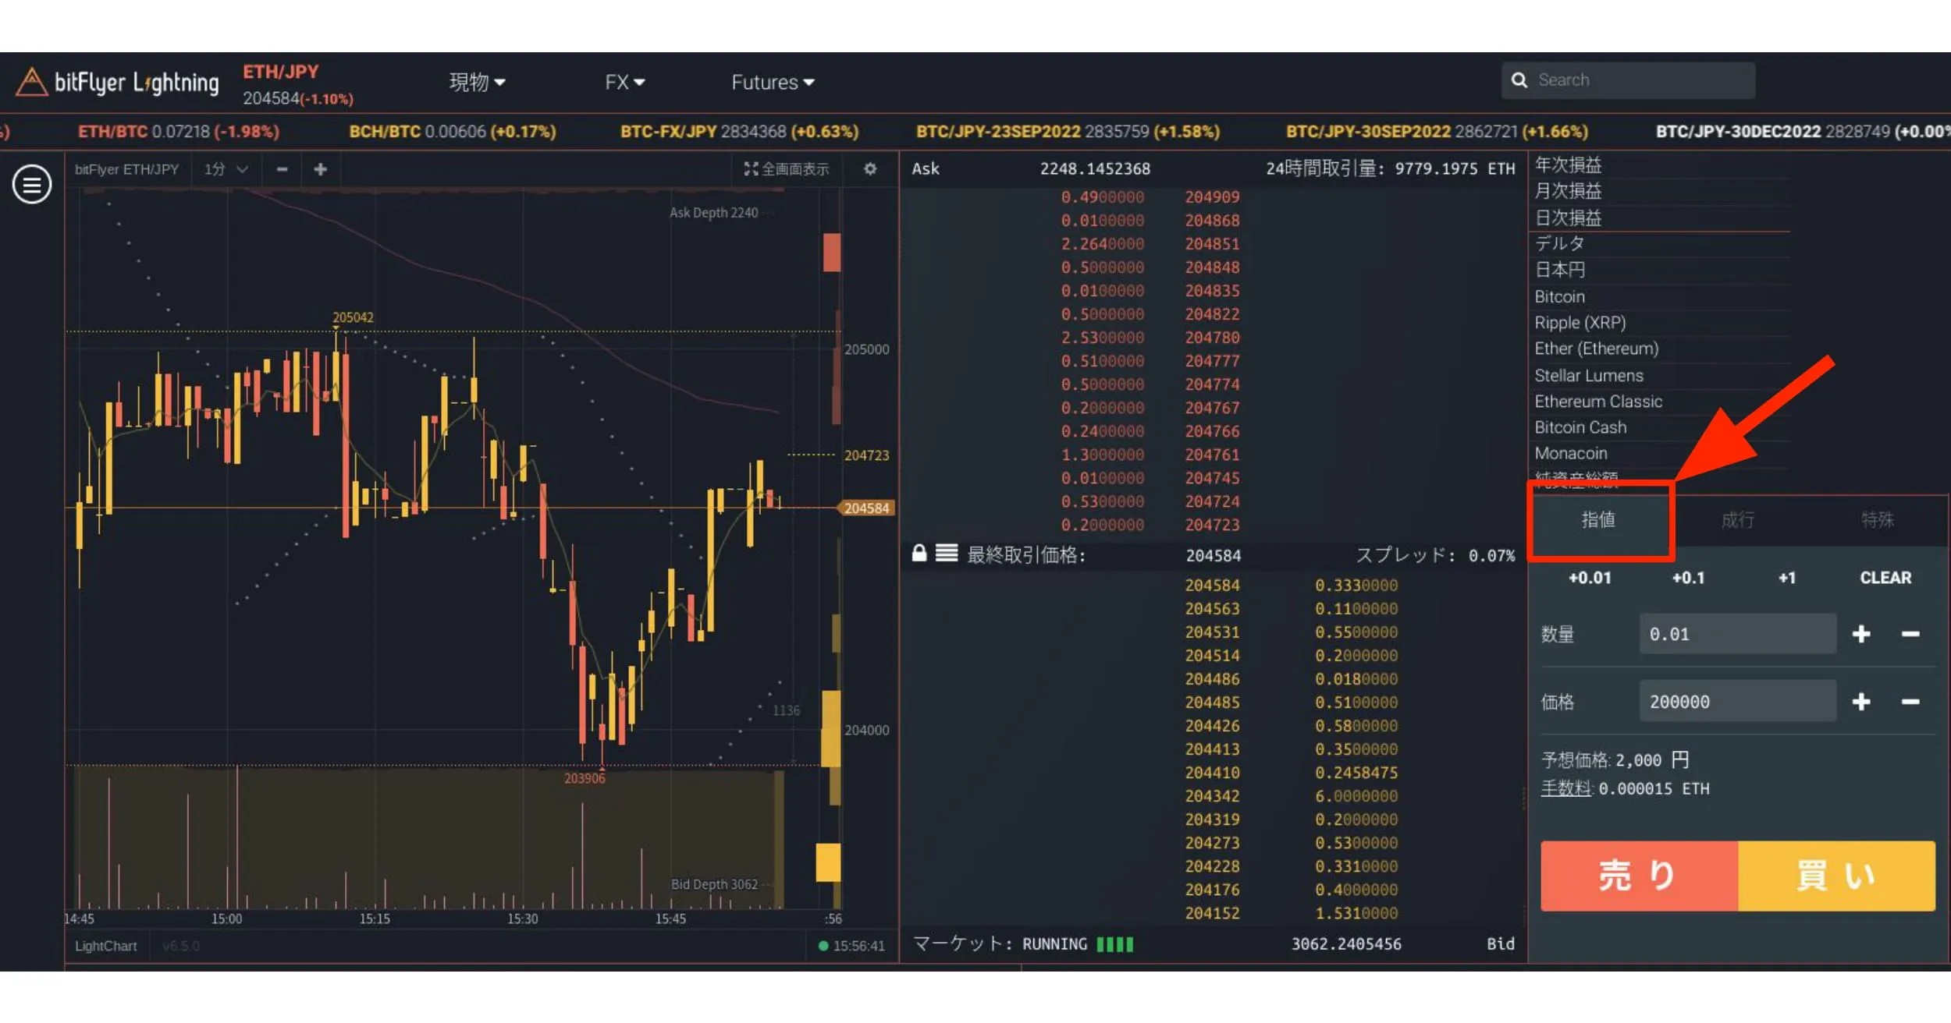The image size is (1951, 1023).
Task: Select the 特殊 special order tab
Action: (x=1877, y=520)
